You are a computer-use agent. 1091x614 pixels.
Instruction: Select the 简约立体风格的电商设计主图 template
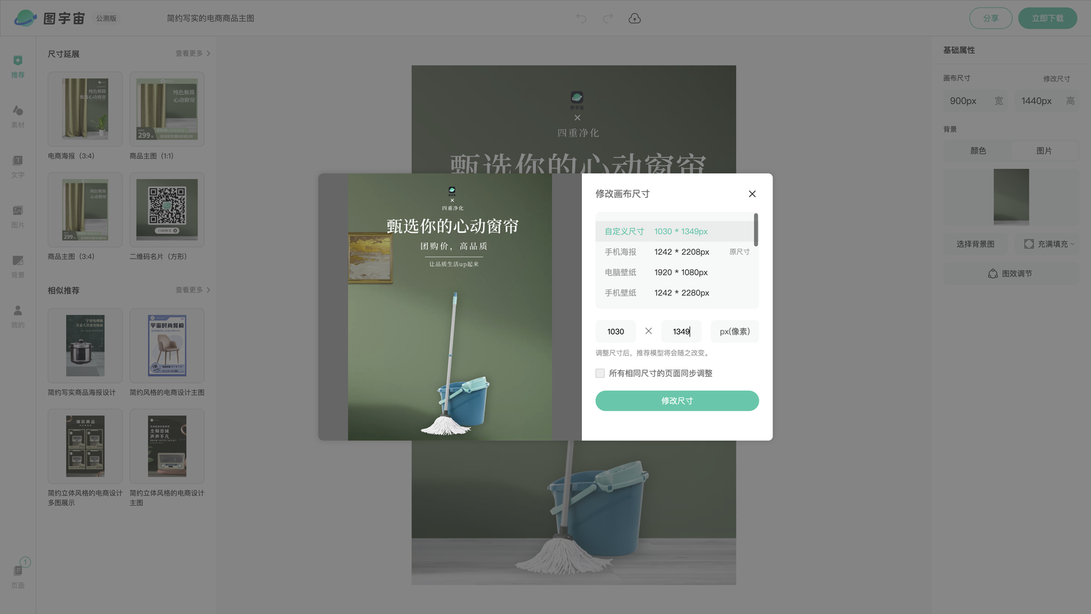pyautogui.click(x=167, y=446)
